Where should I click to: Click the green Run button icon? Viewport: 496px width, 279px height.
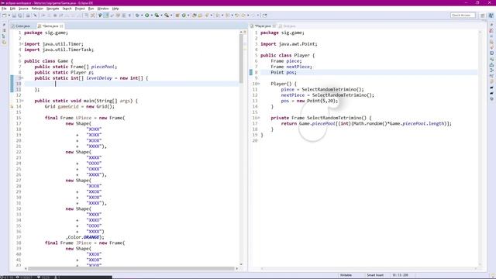coord(147,15)
